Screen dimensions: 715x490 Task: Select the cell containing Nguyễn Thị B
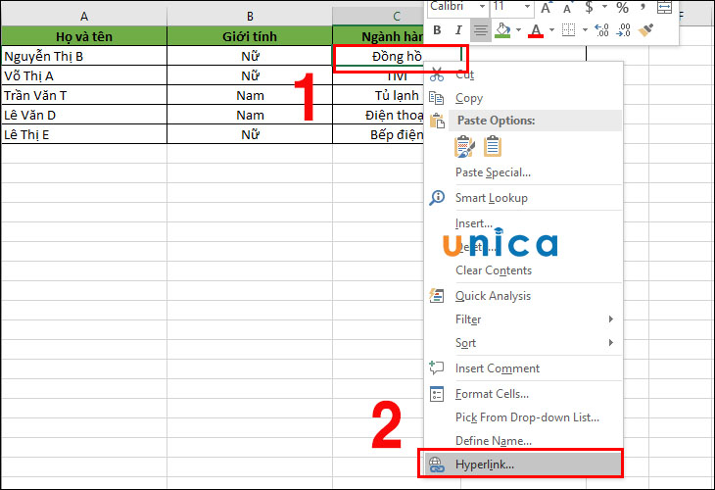click(83, 56)
